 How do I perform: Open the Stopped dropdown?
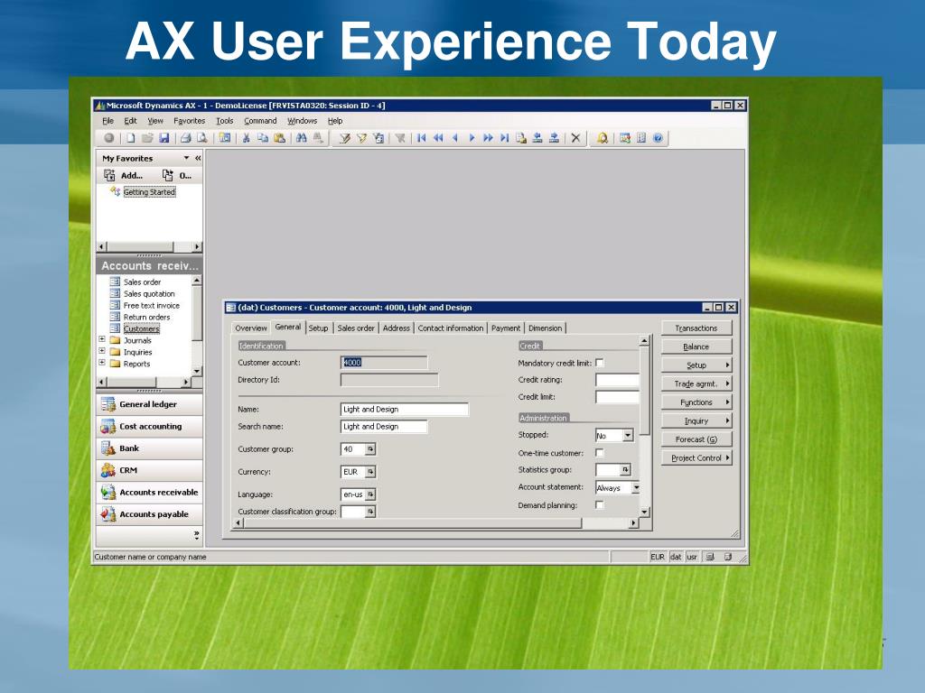pos(628,436)
